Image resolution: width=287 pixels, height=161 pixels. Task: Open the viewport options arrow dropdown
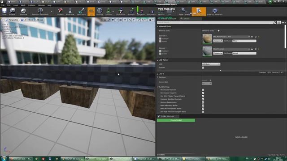click(3, 20)
